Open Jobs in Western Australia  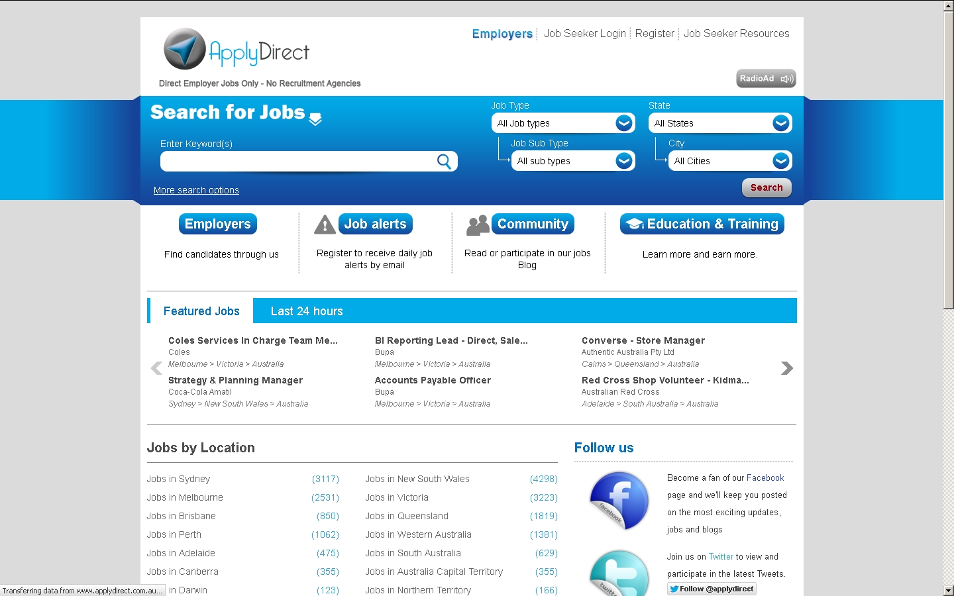click(x=419, y=534)
